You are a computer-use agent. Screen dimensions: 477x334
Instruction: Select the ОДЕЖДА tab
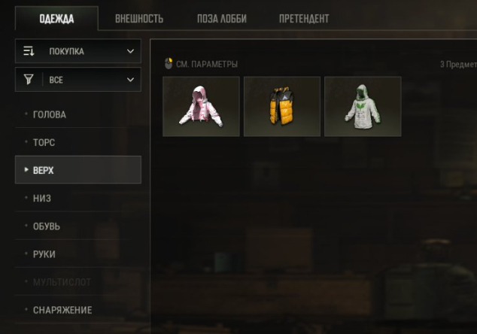click(x=56, y=19)
